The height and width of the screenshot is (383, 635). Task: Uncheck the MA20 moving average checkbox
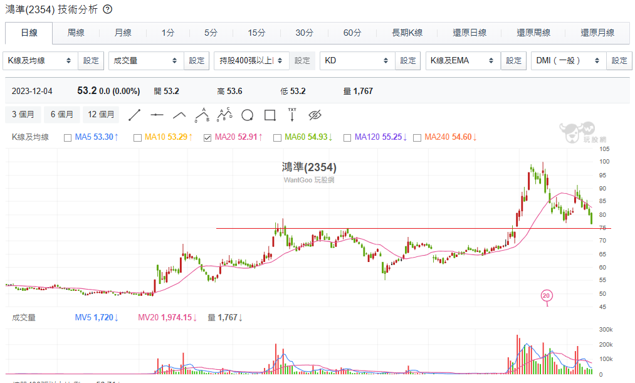tap(207, 137)
